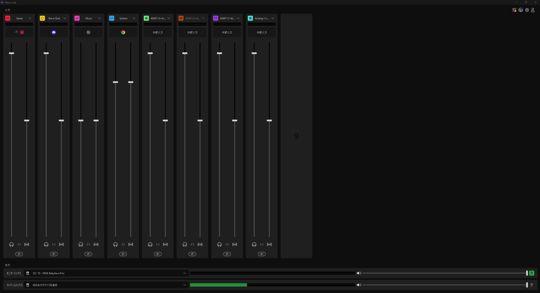The height and width of the screenshot is (293, 540).
Task: Click the Chrome app icon in System channel
Action: click(x=123, y=32)
